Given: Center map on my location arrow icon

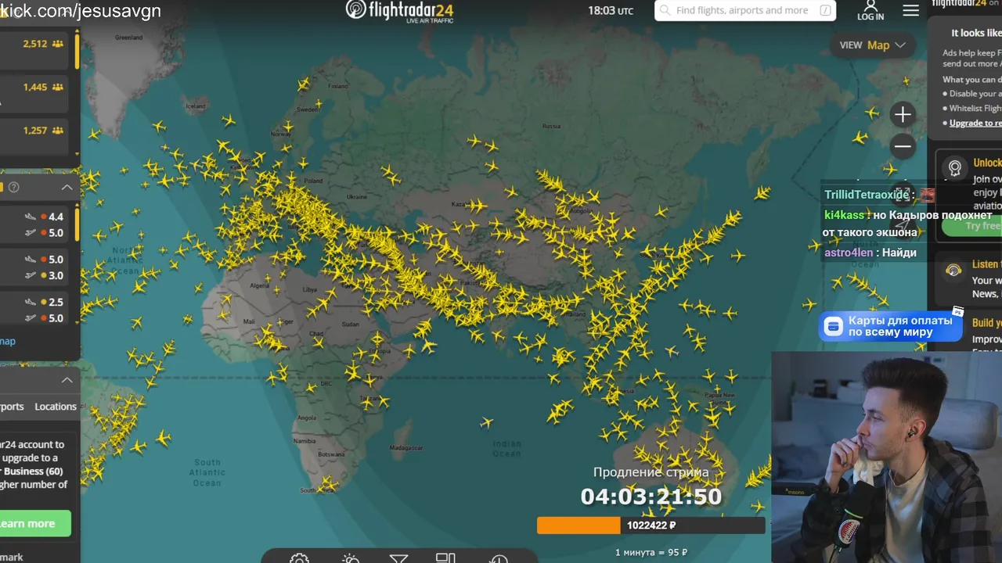Looking at the screenshot, I should (903, 227).
